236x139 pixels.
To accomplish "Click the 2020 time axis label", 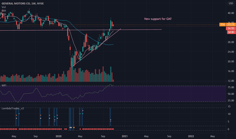I will 58,136.
